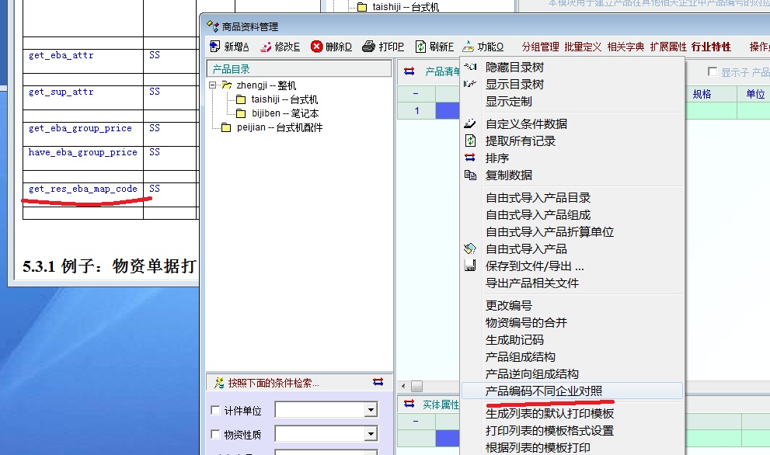The image size is (770, 455).
Task: Open the 计件单位 dropdown list
Action: [x=371, y=410]
